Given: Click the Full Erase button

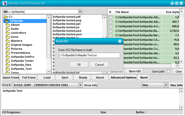Looking at the screenshot, I should click(x=29, y=77).
